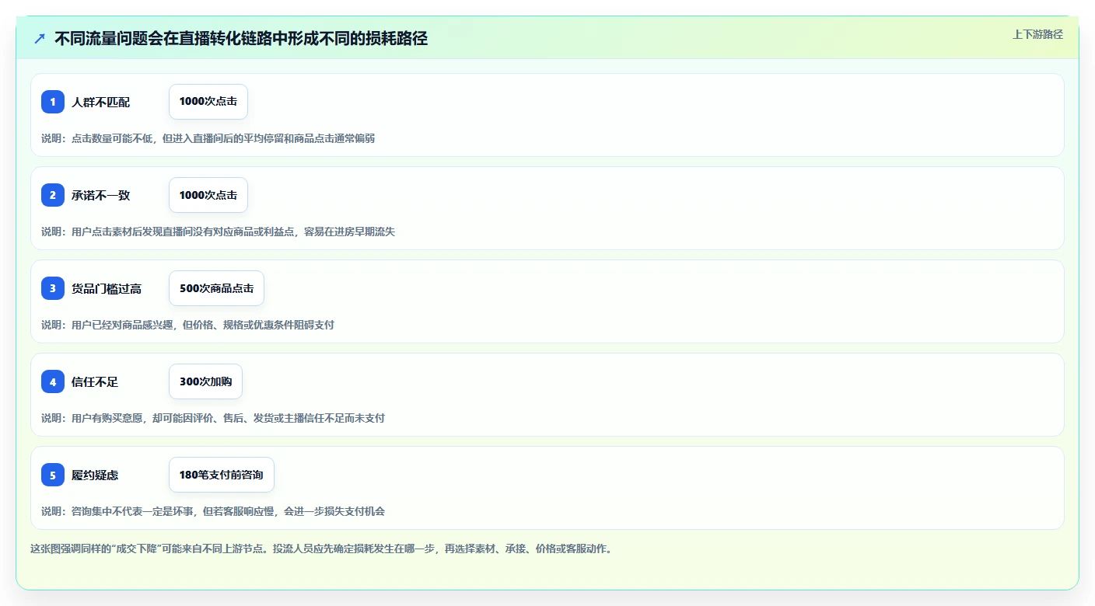Click the title 不同流量问题会在直播转化链路中形成不同的损耗路径

[x=241, y=39]
